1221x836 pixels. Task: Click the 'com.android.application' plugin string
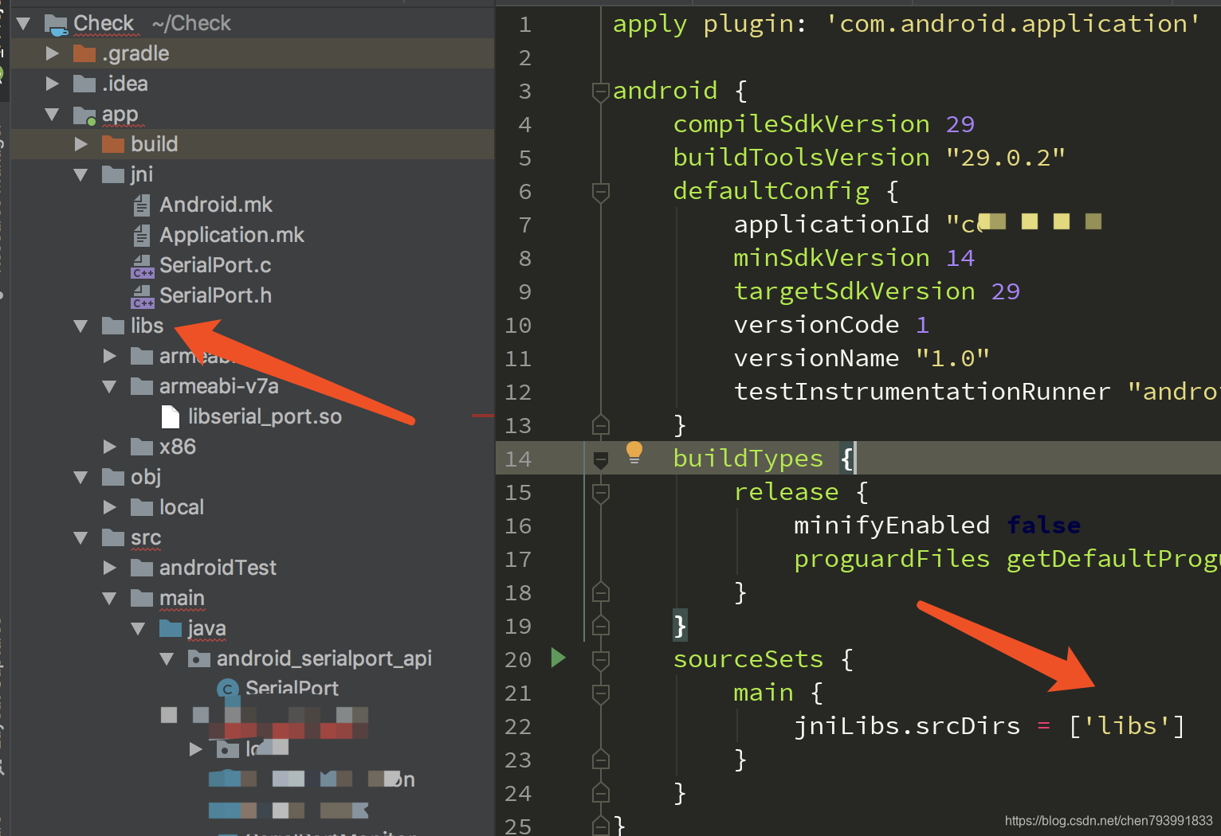(x=1012, y=24)
